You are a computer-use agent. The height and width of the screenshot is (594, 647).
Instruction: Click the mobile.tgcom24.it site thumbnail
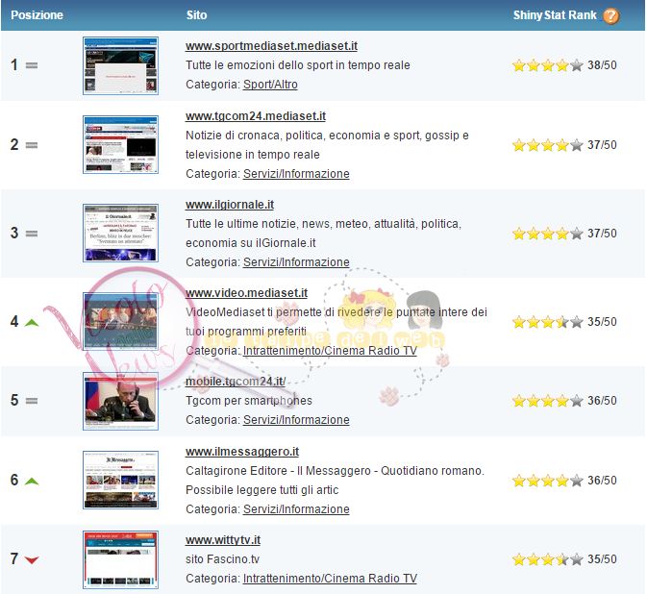pos(120,401)
